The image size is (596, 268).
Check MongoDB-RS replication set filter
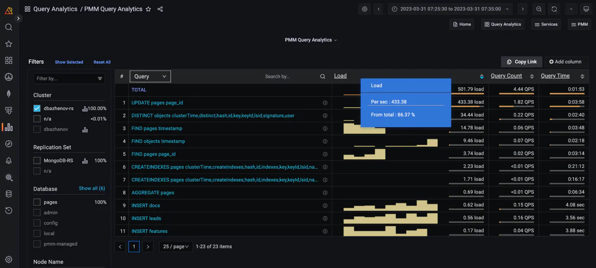[x=37, y=161]
